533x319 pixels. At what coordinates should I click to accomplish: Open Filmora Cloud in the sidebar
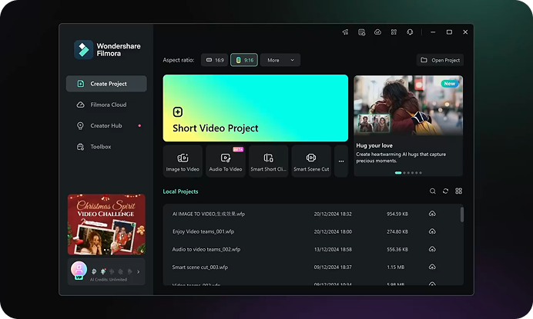click(x=106, y=105)
